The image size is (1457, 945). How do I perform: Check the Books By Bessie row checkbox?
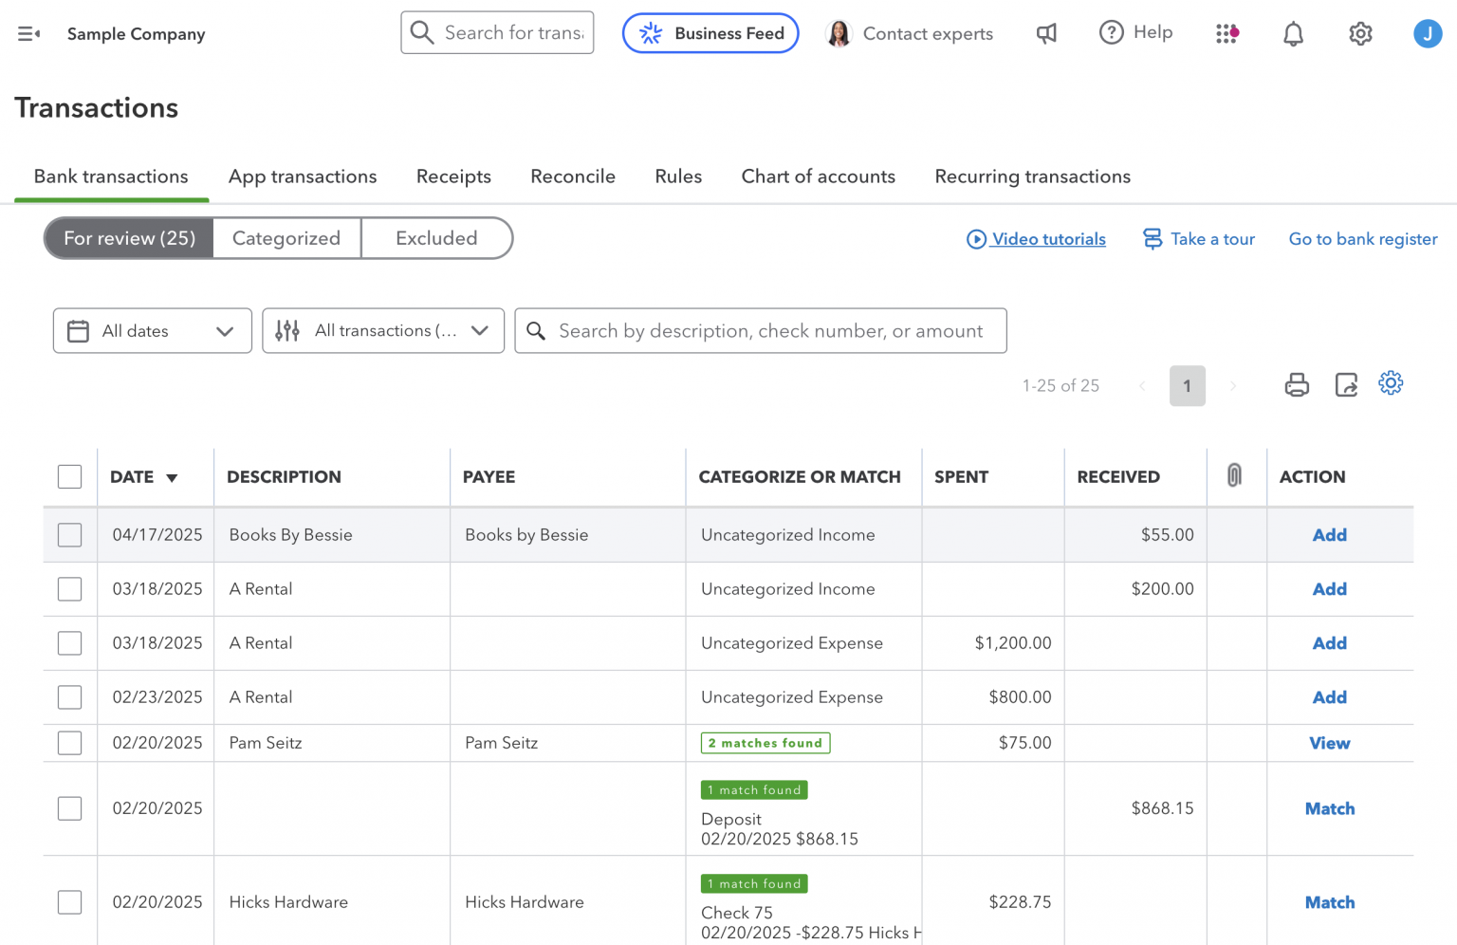(x=69, y=534)
